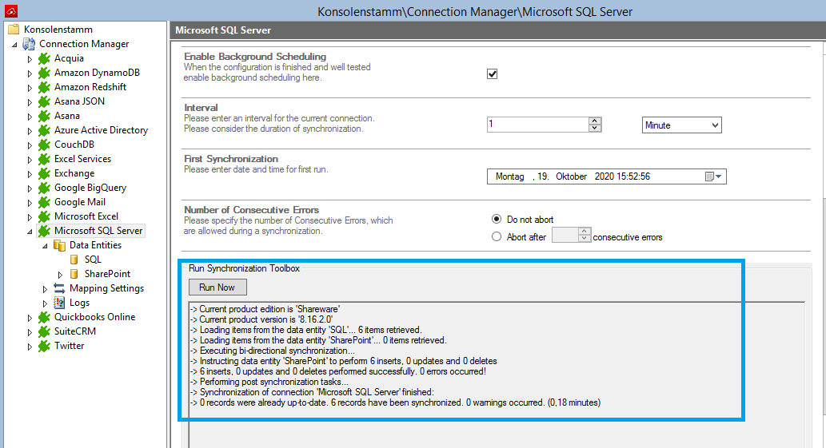Collapse the Microsoft SQL Server tree node
Viewport: 826px width, 448px height.
30,232
